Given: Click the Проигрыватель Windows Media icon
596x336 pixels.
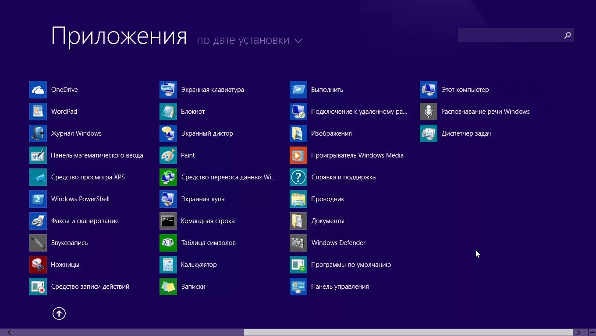Looking at the screenshot, I should 298,155.
